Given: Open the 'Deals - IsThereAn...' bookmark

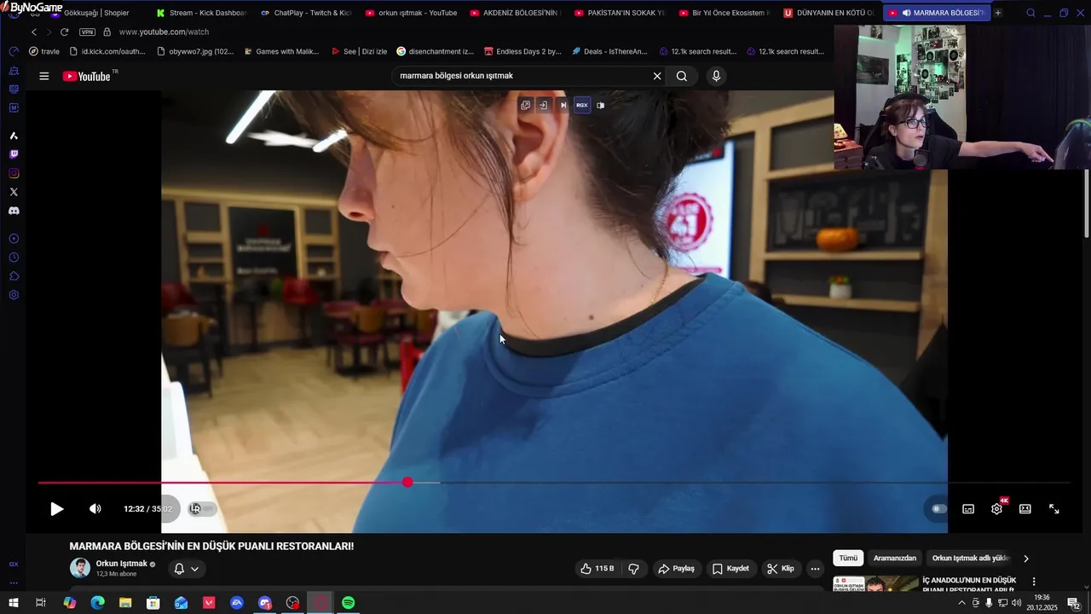Looking at the screenshot, I should pos(609,51).
